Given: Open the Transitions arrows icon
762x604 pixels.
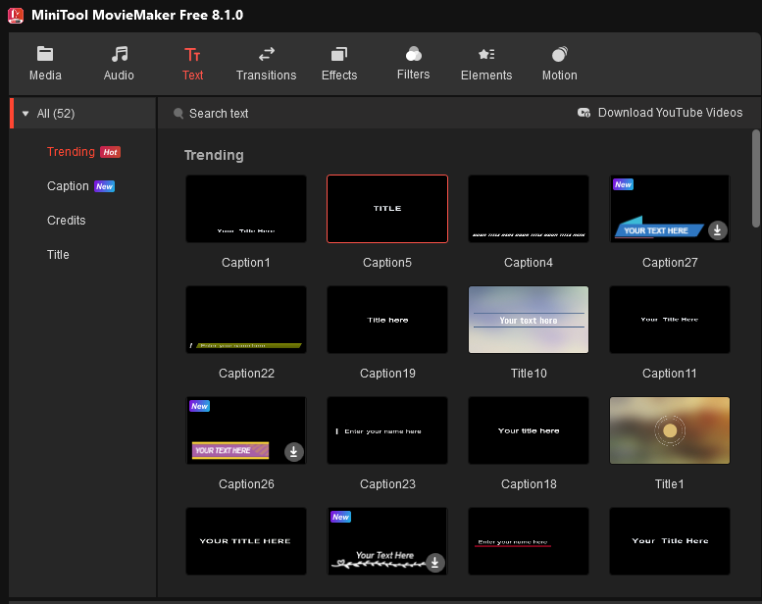Looking at the screenshot, I should (267, 54).
